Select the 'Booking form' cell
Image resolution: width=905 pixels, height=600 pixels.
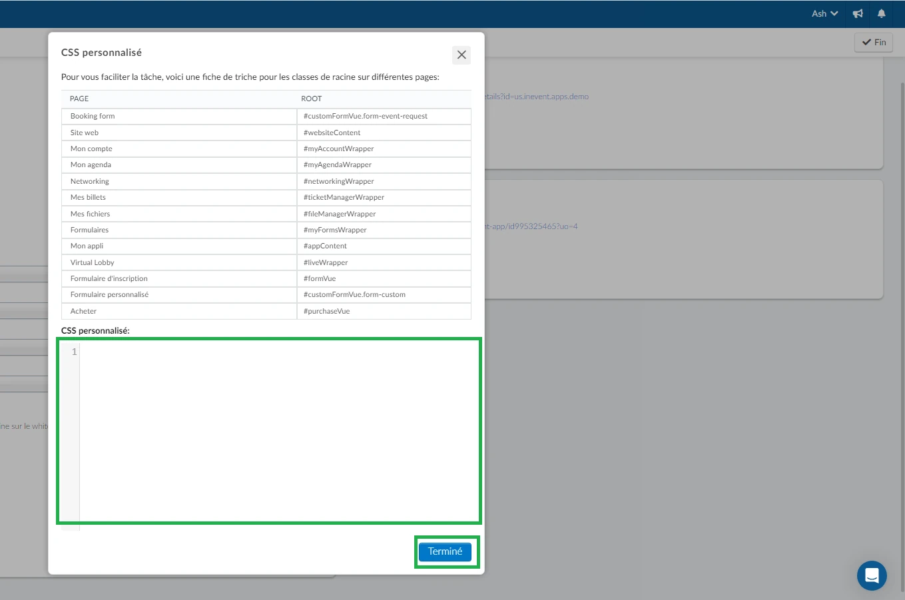tap(179, 117)
